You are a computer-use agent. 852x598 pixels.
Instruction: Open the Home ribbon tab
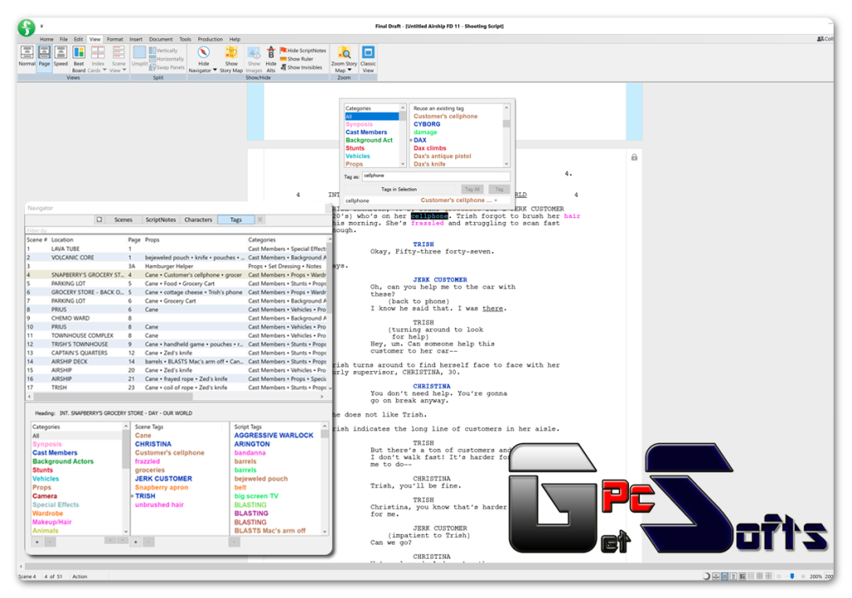[x=47, y=40]
